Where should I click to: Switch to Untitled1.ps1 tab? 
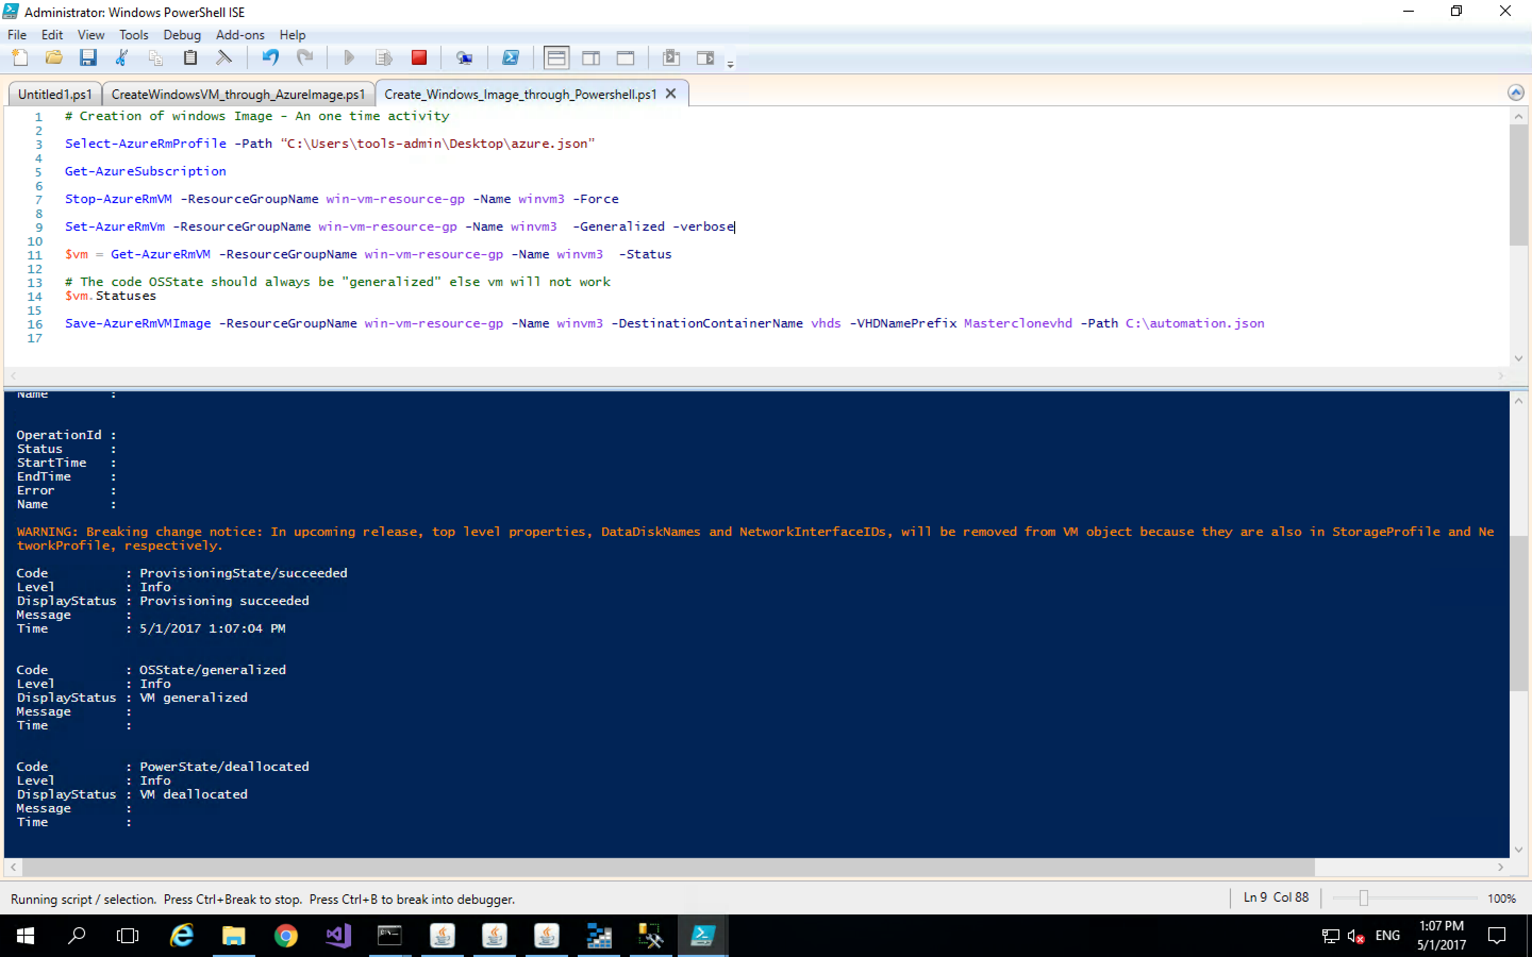click(54, 94)
